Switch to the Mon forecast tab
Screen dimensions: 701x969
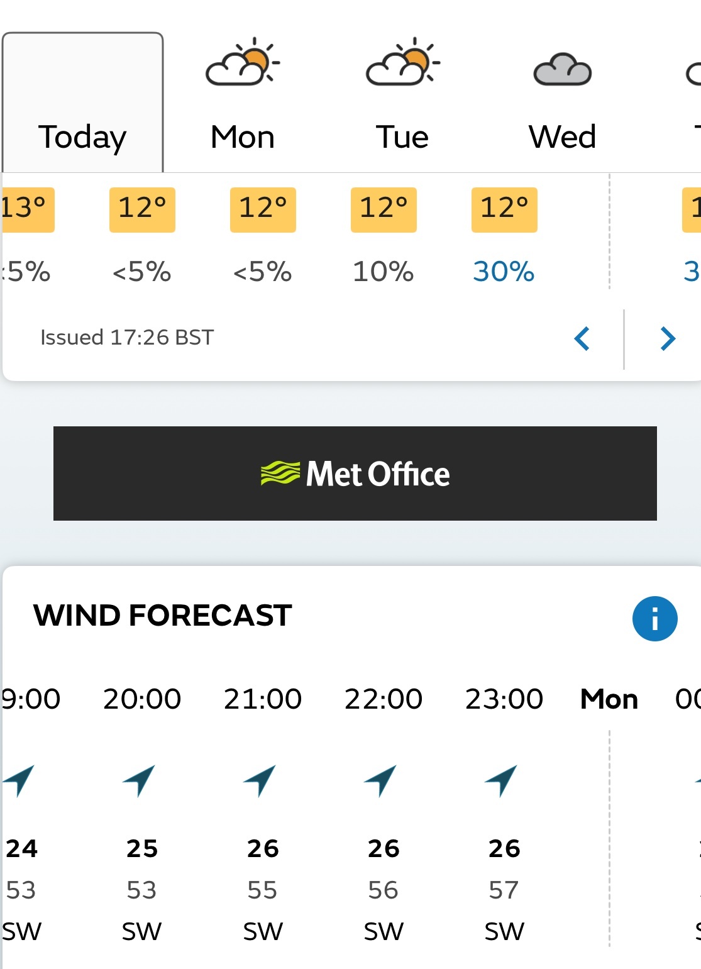pos(243,102)
